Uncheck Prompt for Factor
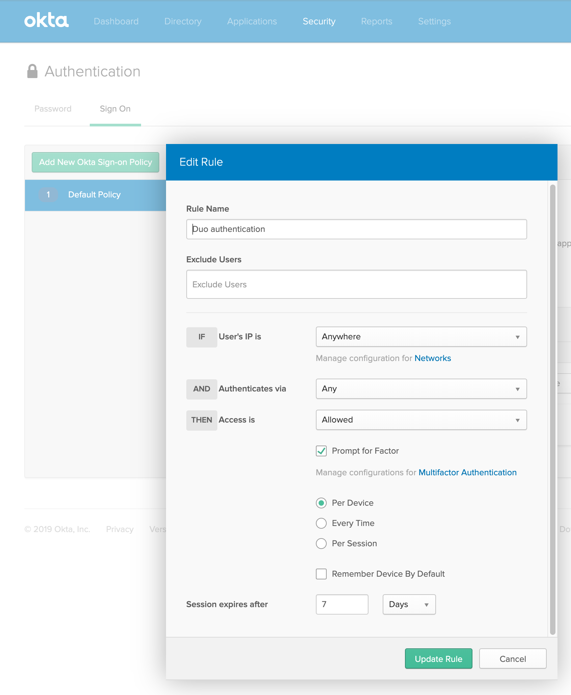 [321, 451]
